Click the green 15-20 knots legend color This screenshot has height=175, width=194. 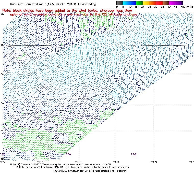pos(139,3)
